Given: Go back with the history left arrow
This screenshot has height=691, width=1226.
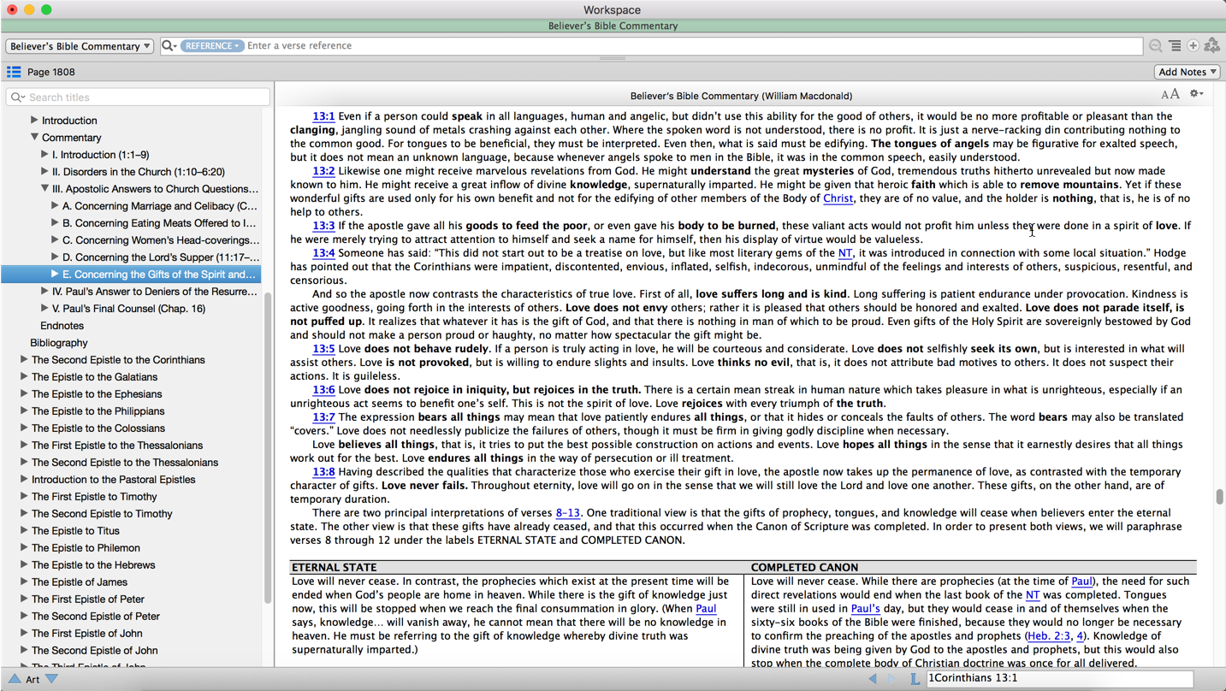Looking at the screenshot, I should click(873, 678).
